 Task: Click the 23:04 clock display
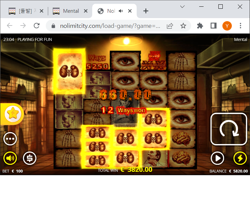point(9,39)
